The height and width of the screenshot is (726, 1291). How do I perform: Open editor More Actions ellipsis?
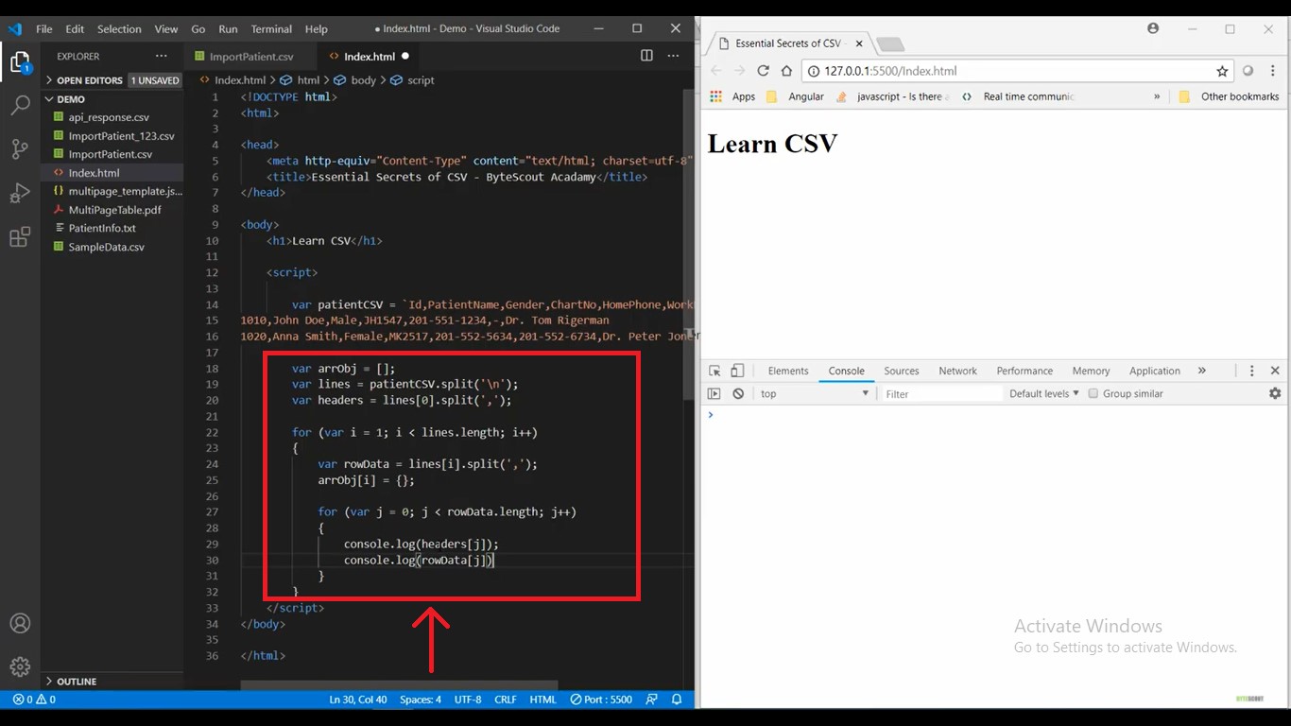[673, 56]
